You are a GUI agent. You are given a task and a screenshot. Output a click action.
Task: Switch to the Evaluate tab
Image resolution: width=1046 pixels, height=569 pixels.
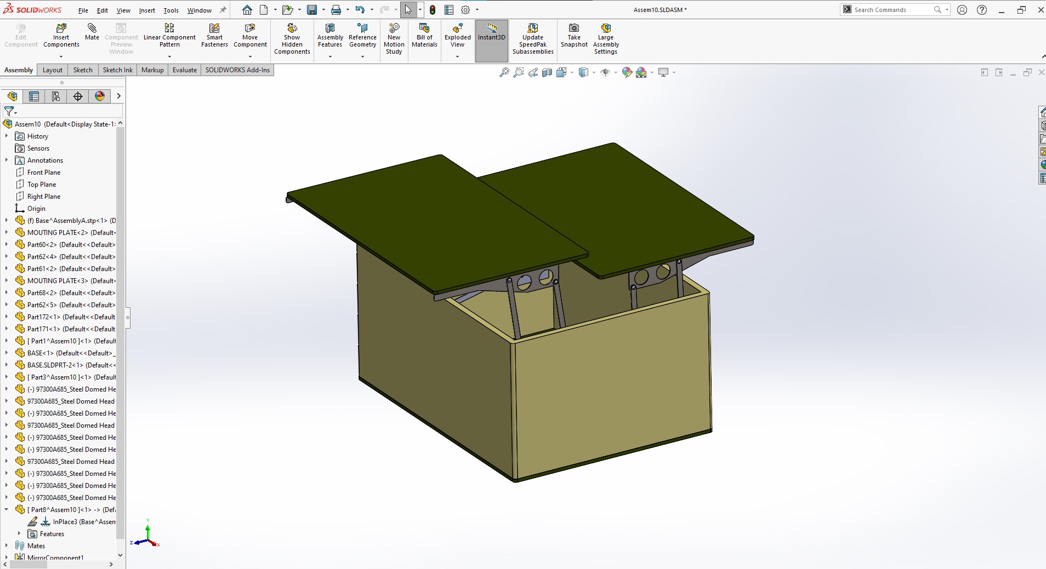click(184, 70)
